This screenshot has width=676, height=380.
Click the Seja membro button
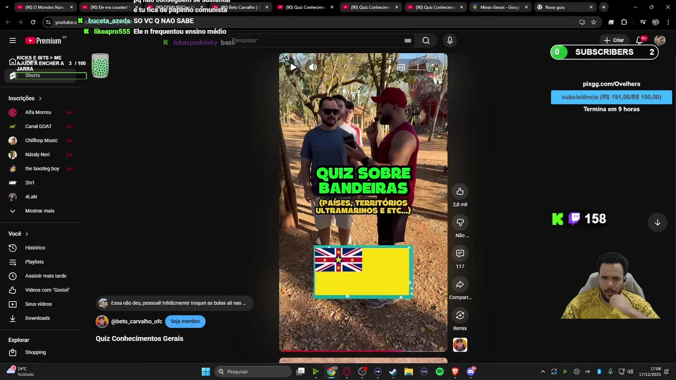185,321
